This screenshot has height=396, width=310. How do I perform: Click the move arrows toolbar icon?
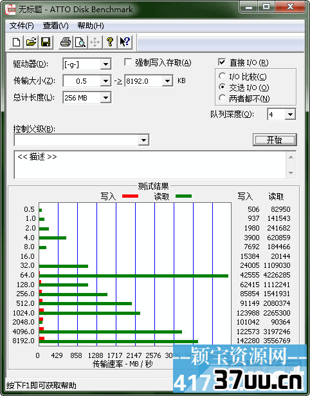[95, 42]
